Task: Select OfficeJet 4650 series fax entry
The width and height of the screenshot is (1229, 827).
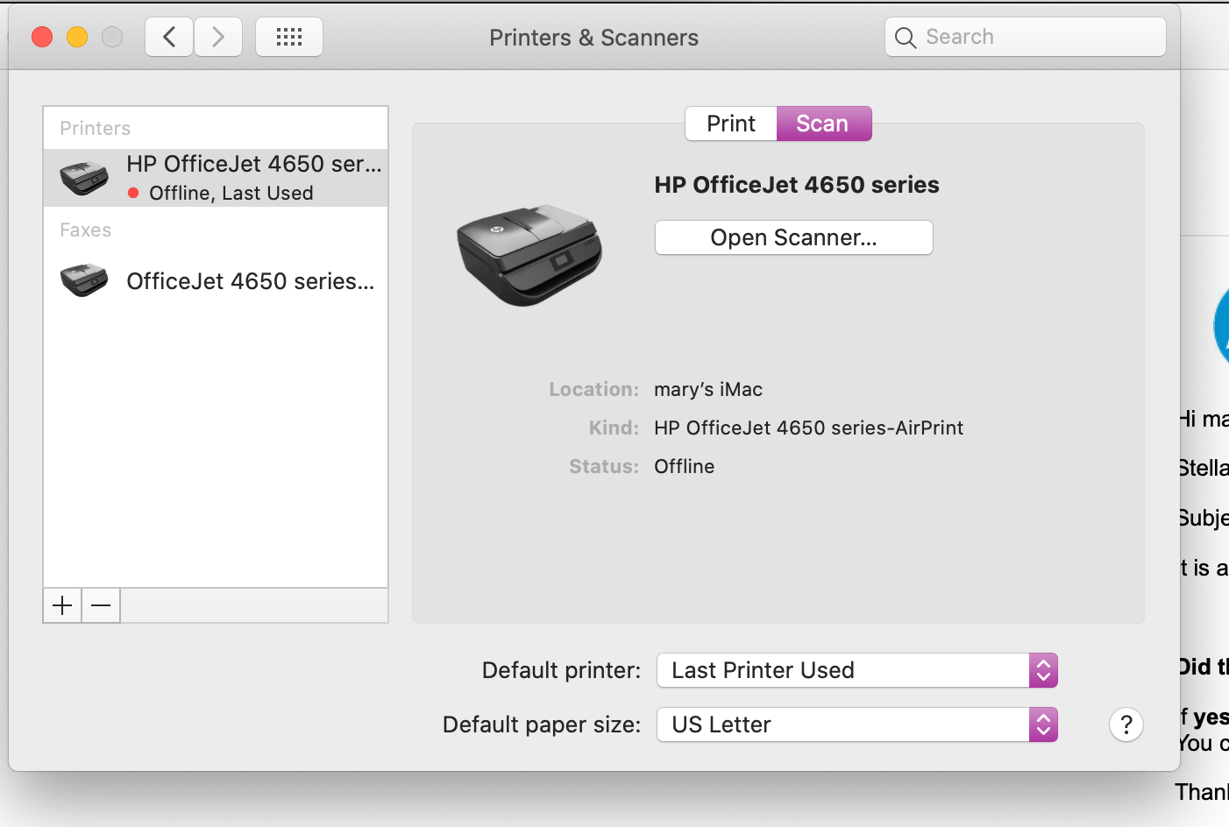Action: [x=216, y=280]
